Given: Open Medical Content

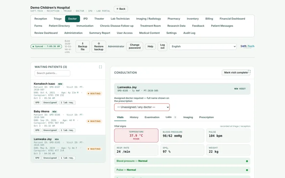Looking at the screenshot, I should pyautogui.click(x=149, y=33).
